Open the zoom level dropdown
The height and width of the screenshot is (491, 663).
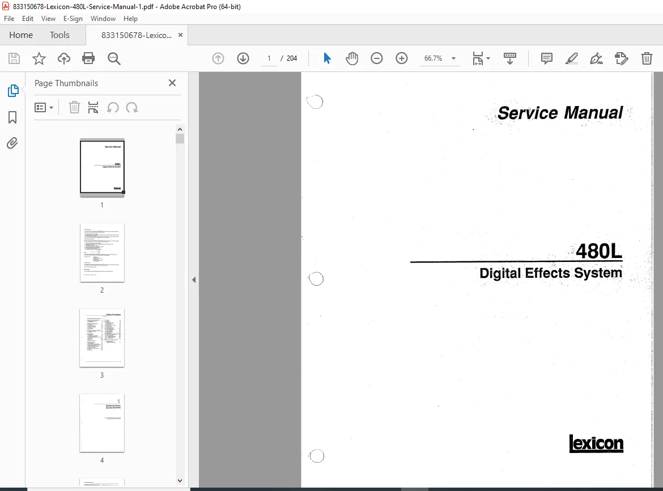pos(454,58)
